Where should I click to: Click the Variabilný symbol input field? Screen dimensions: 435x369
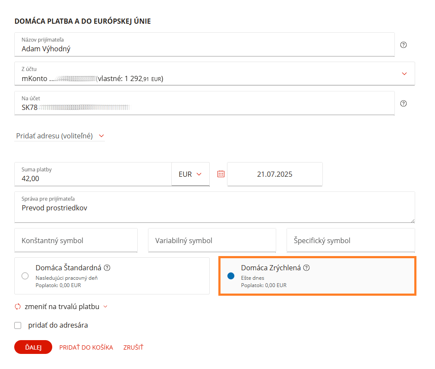[x=211, y=241]
